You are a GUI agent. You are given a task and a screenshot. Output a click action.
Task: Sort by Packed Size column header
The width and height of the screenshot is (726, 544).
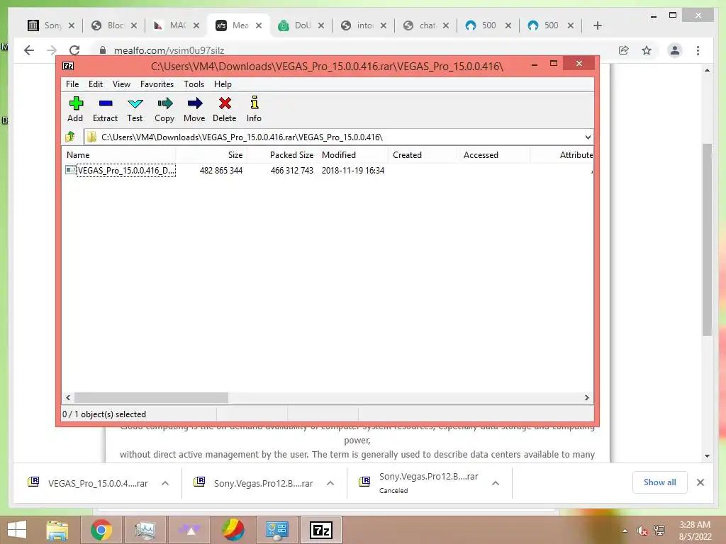point(282,155)
